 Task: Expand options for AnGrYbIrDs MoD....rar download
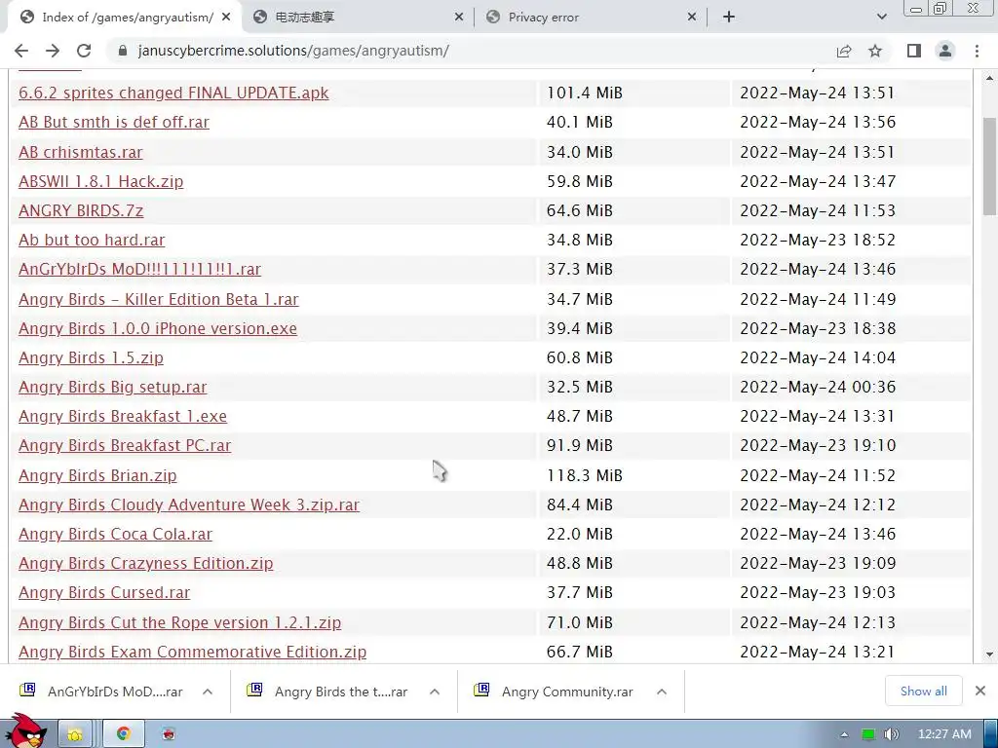pyautogui.click(x=208, y=692)
